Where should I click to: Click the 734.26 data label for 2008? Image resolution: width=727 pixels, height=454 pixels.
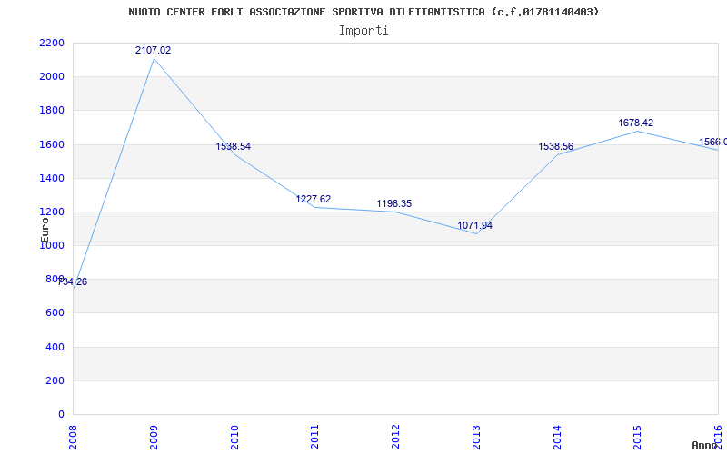coord(73,281)
